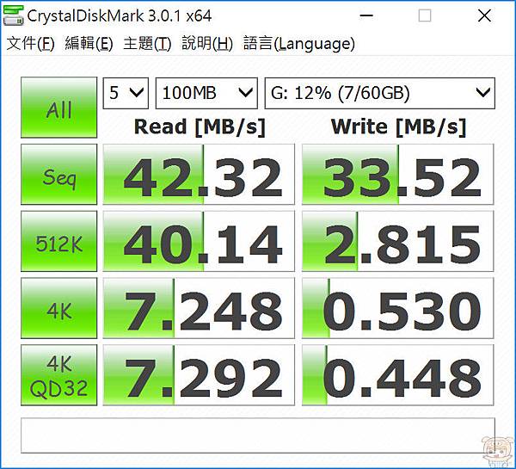This screenshot has width=516, height=469.
Task: Start the 512K benchmark
Action: (x=58, y=241)
